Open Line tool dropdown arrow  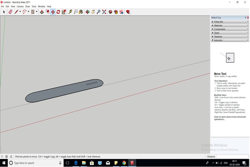click(x=20, y=12)
